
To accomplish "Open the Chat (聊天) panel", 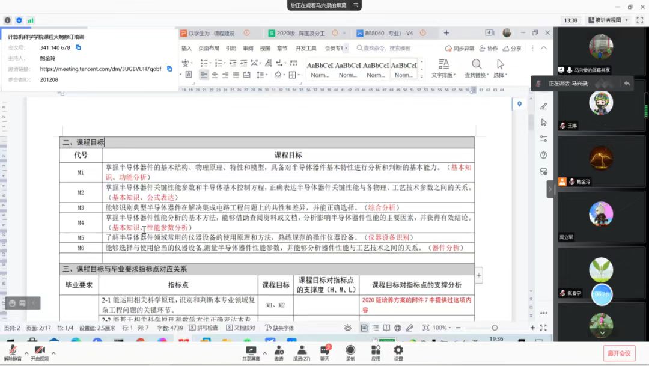I will [325, 353].
